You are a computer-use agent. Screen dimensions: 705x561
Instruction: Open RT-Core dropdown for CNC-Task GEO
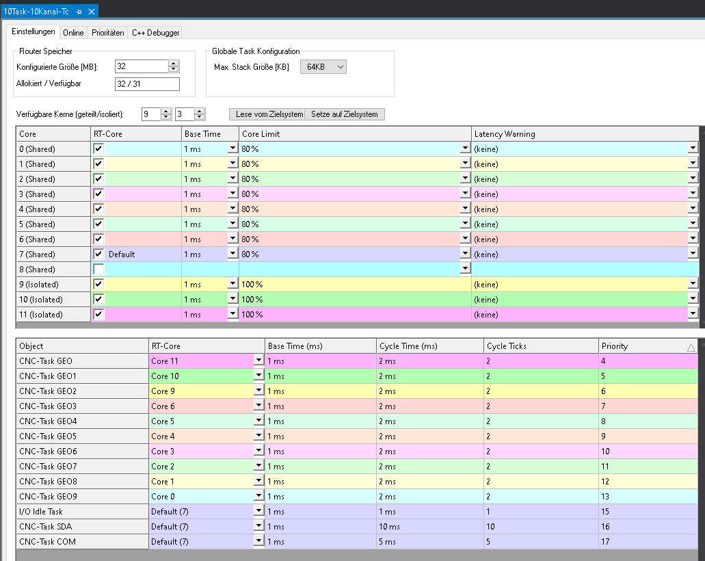[x=258, y=361]
